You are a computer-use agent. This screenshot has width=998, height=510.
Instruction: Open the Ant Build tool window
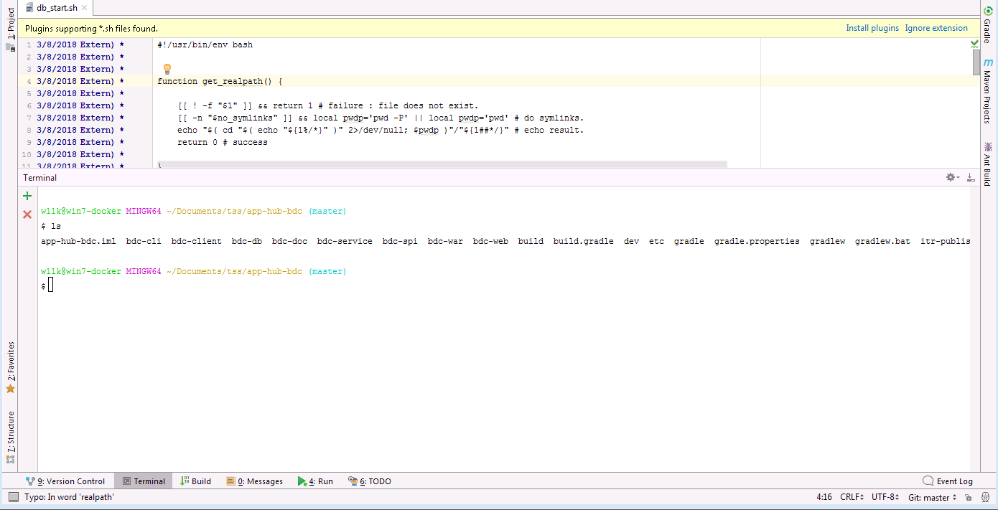coord(987,164)
